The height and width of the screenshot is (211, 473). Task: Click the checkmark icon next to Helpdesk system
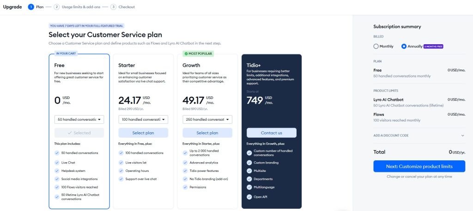[x=57, y=170]
